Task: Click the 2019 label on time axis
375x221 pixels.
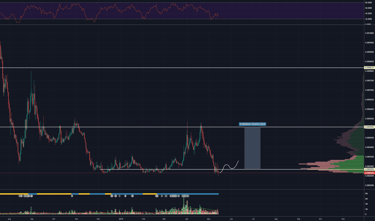Action: [x=121, y=219]
